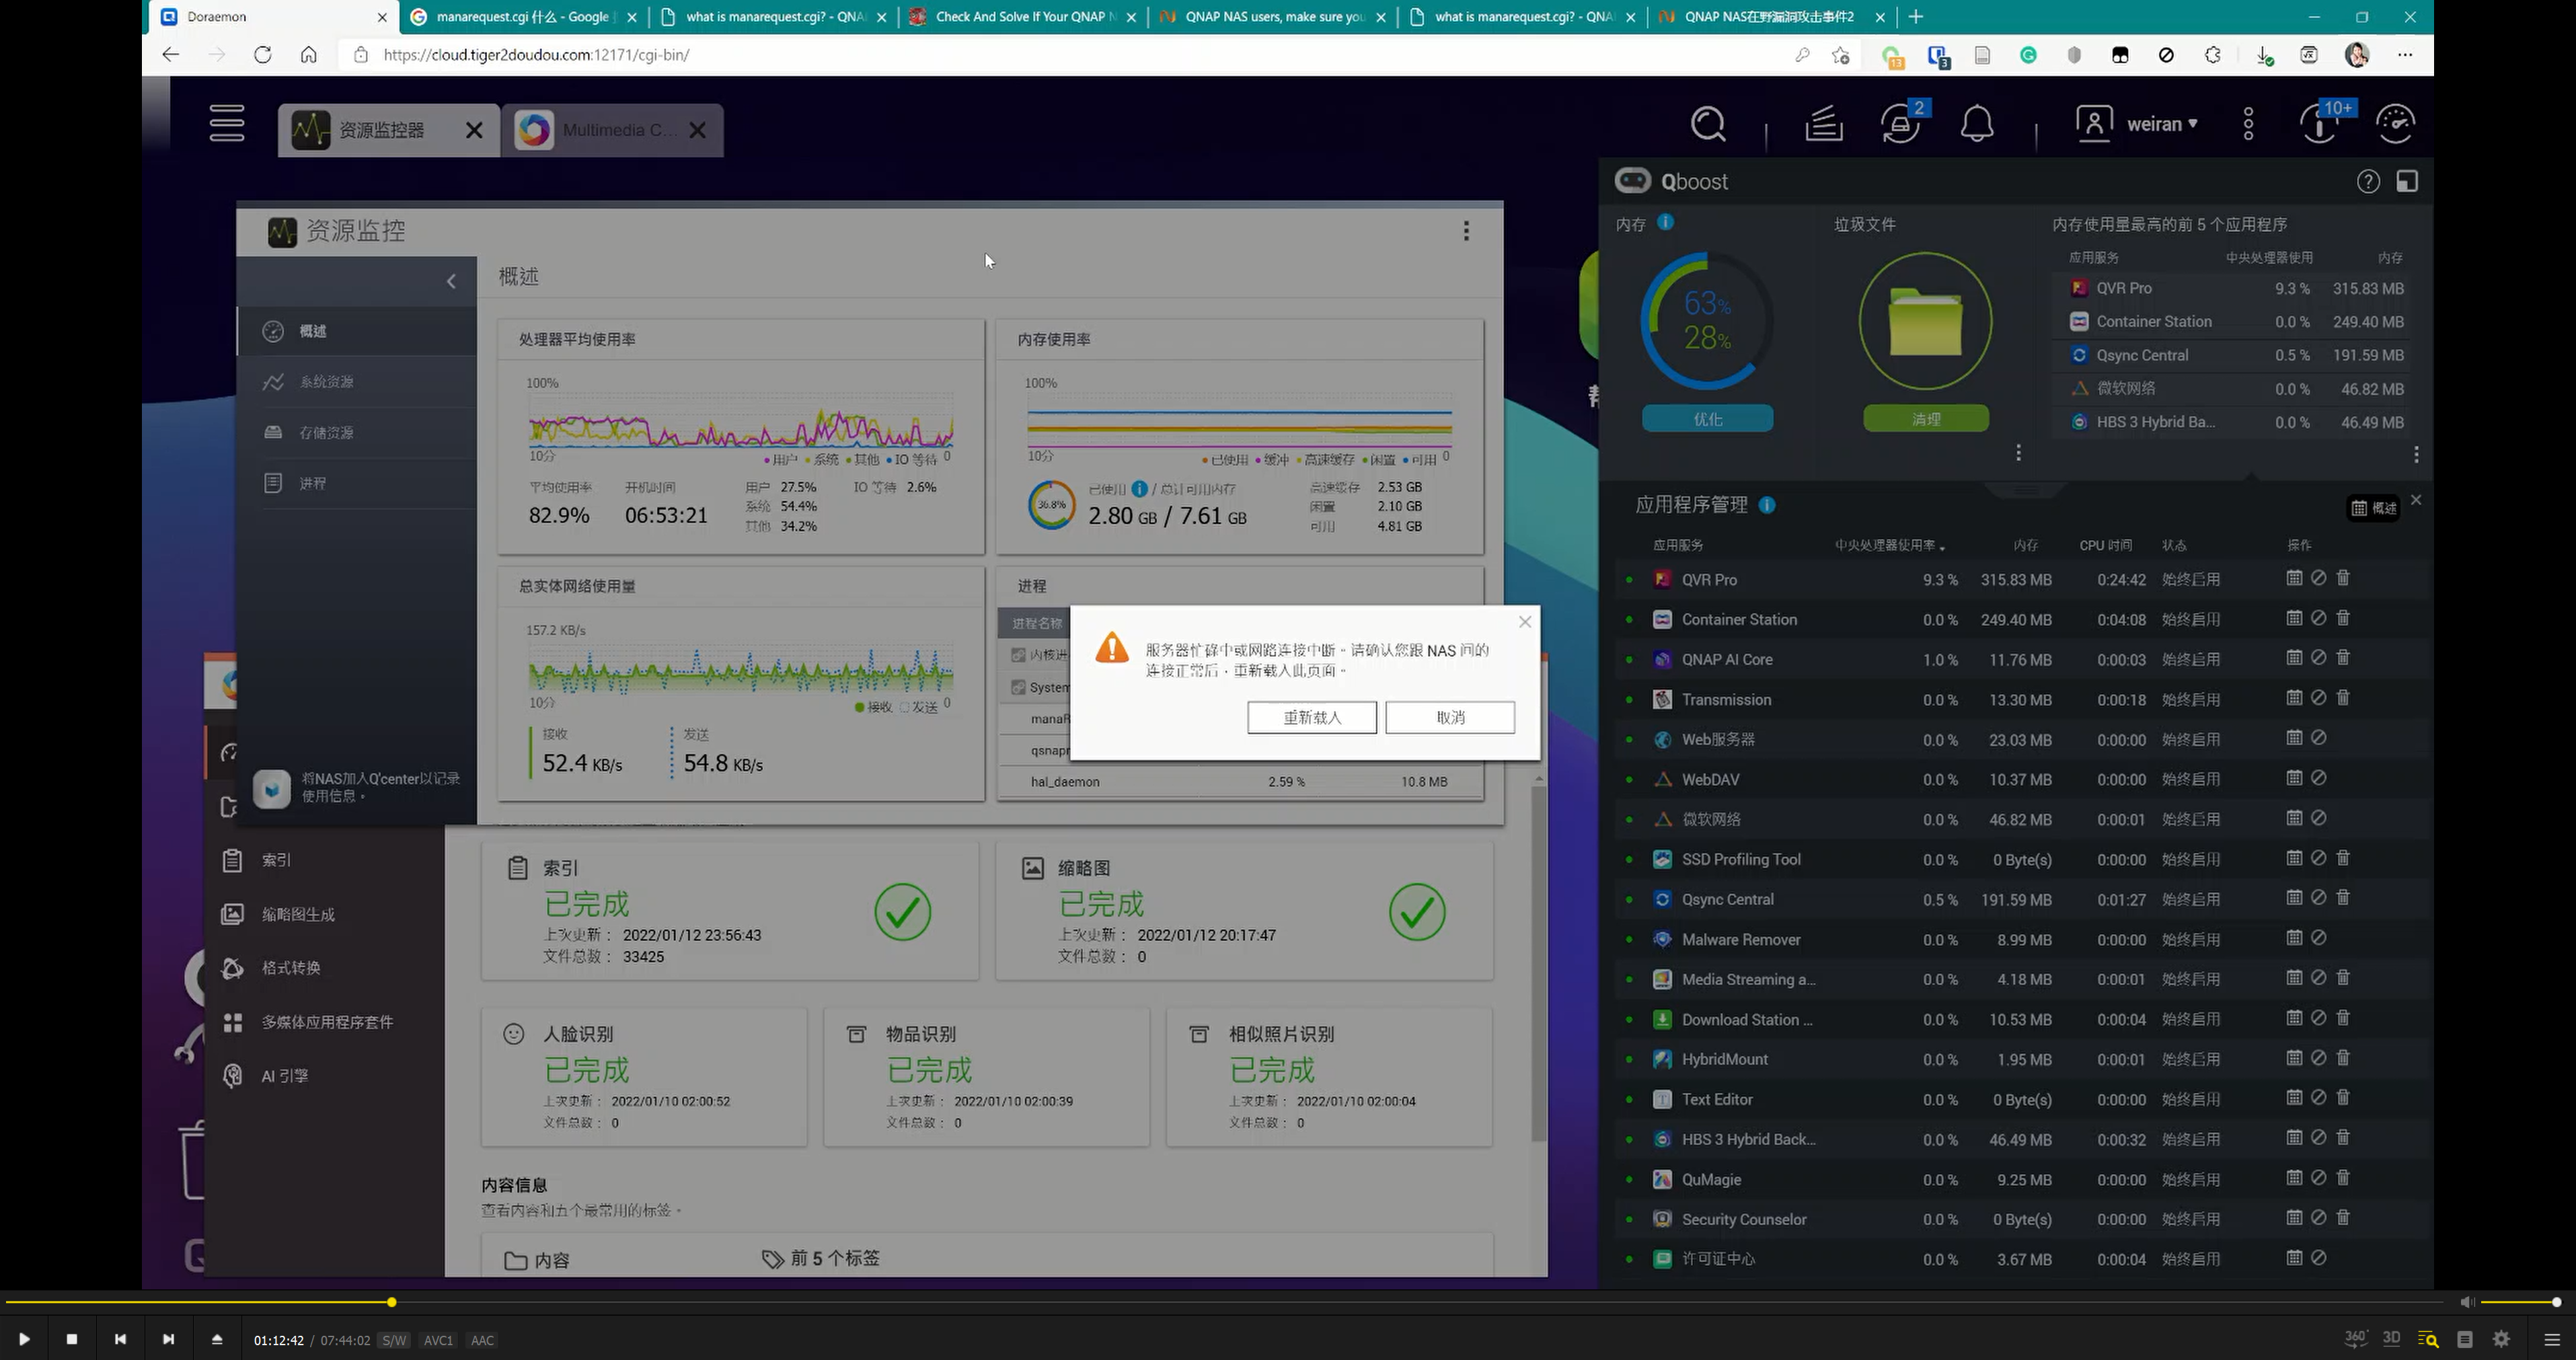Screen dimensions: 2576x1360
Task: Click the 重新载入 button in the dialog
Action: (1311, 717)
